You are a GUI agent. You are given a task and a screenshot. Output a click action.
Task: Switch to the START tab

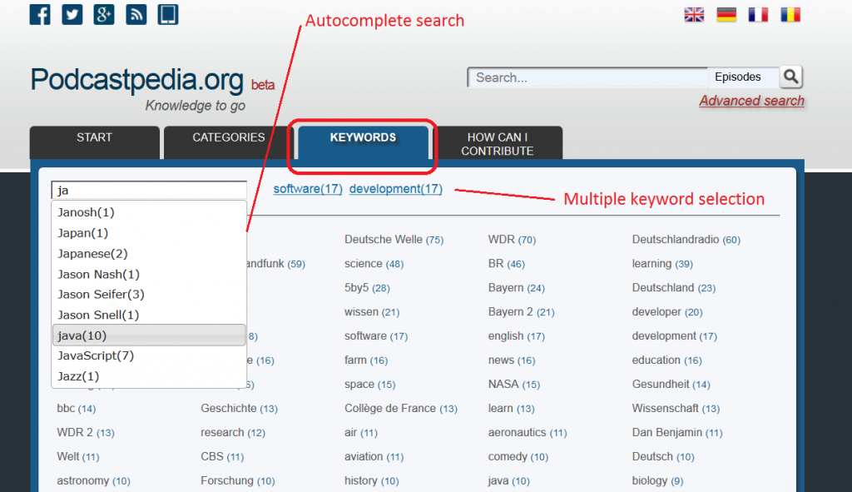pyautogui.click(x=94, y=138)
